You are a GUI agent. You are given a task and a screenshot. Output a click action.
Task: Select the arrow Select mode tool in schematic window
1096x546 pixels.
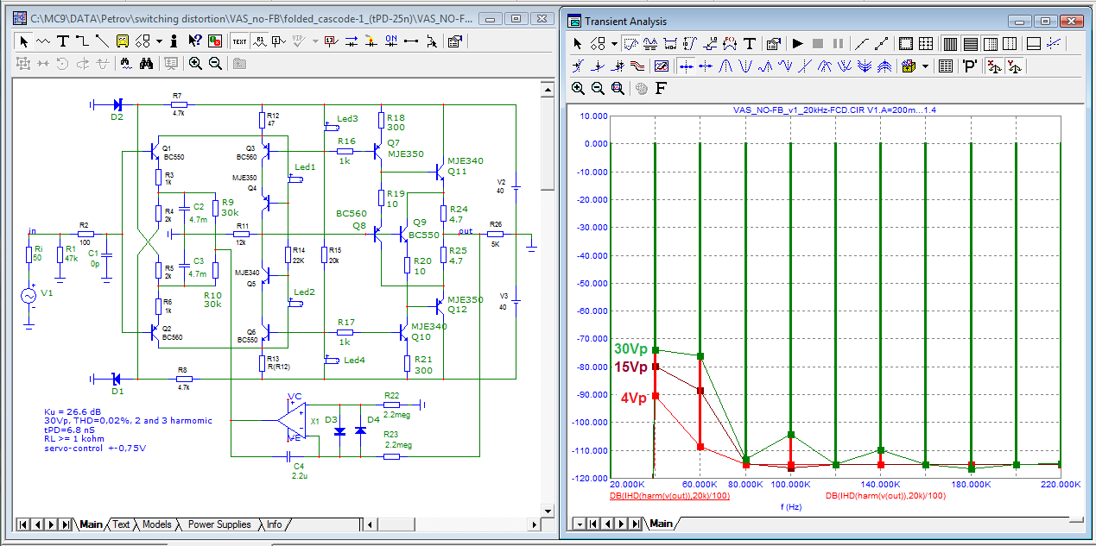24,41
